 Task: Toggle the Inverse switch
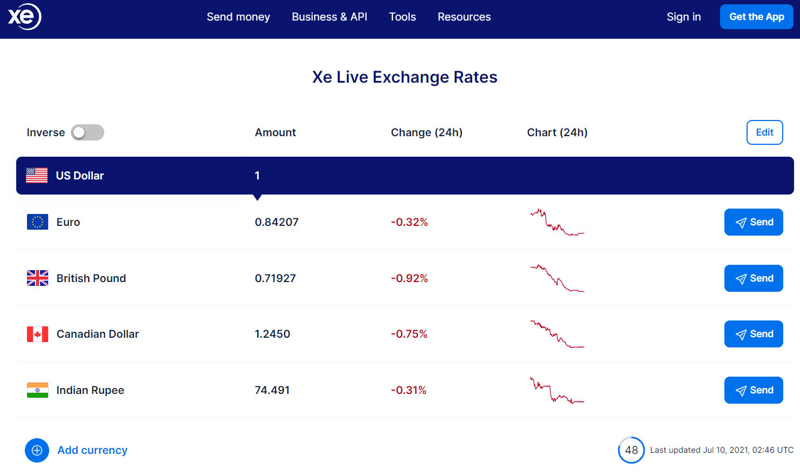[88, 132]
